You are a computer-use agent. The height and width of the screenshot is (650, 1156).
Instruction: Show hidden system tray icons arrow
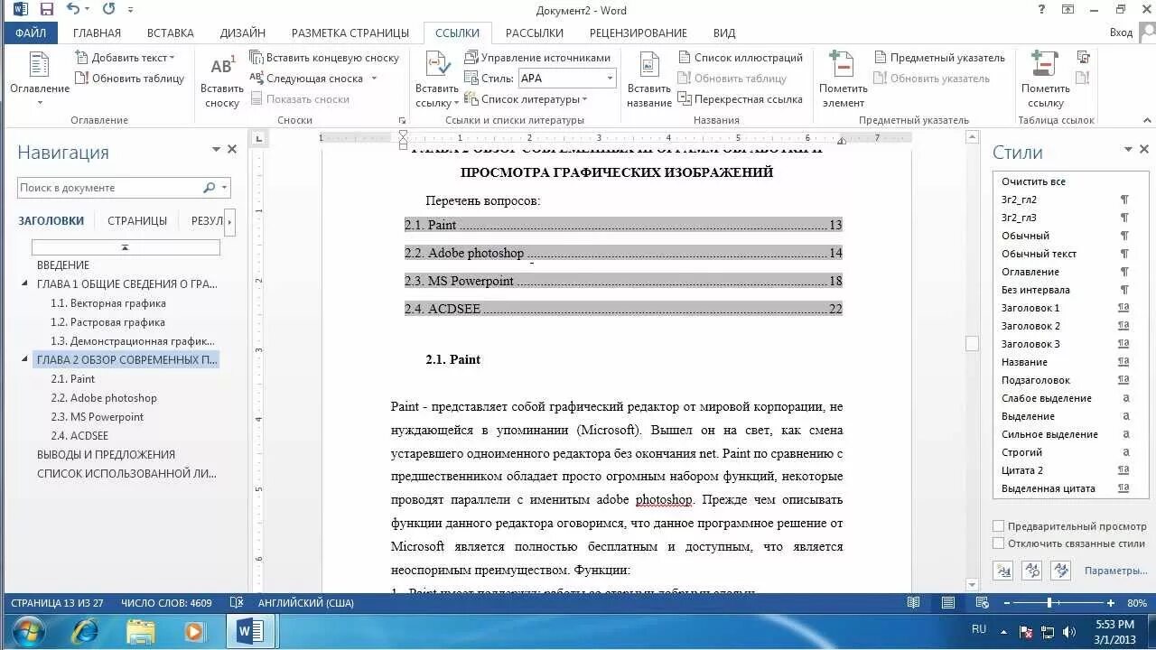tap(1003, 631)
